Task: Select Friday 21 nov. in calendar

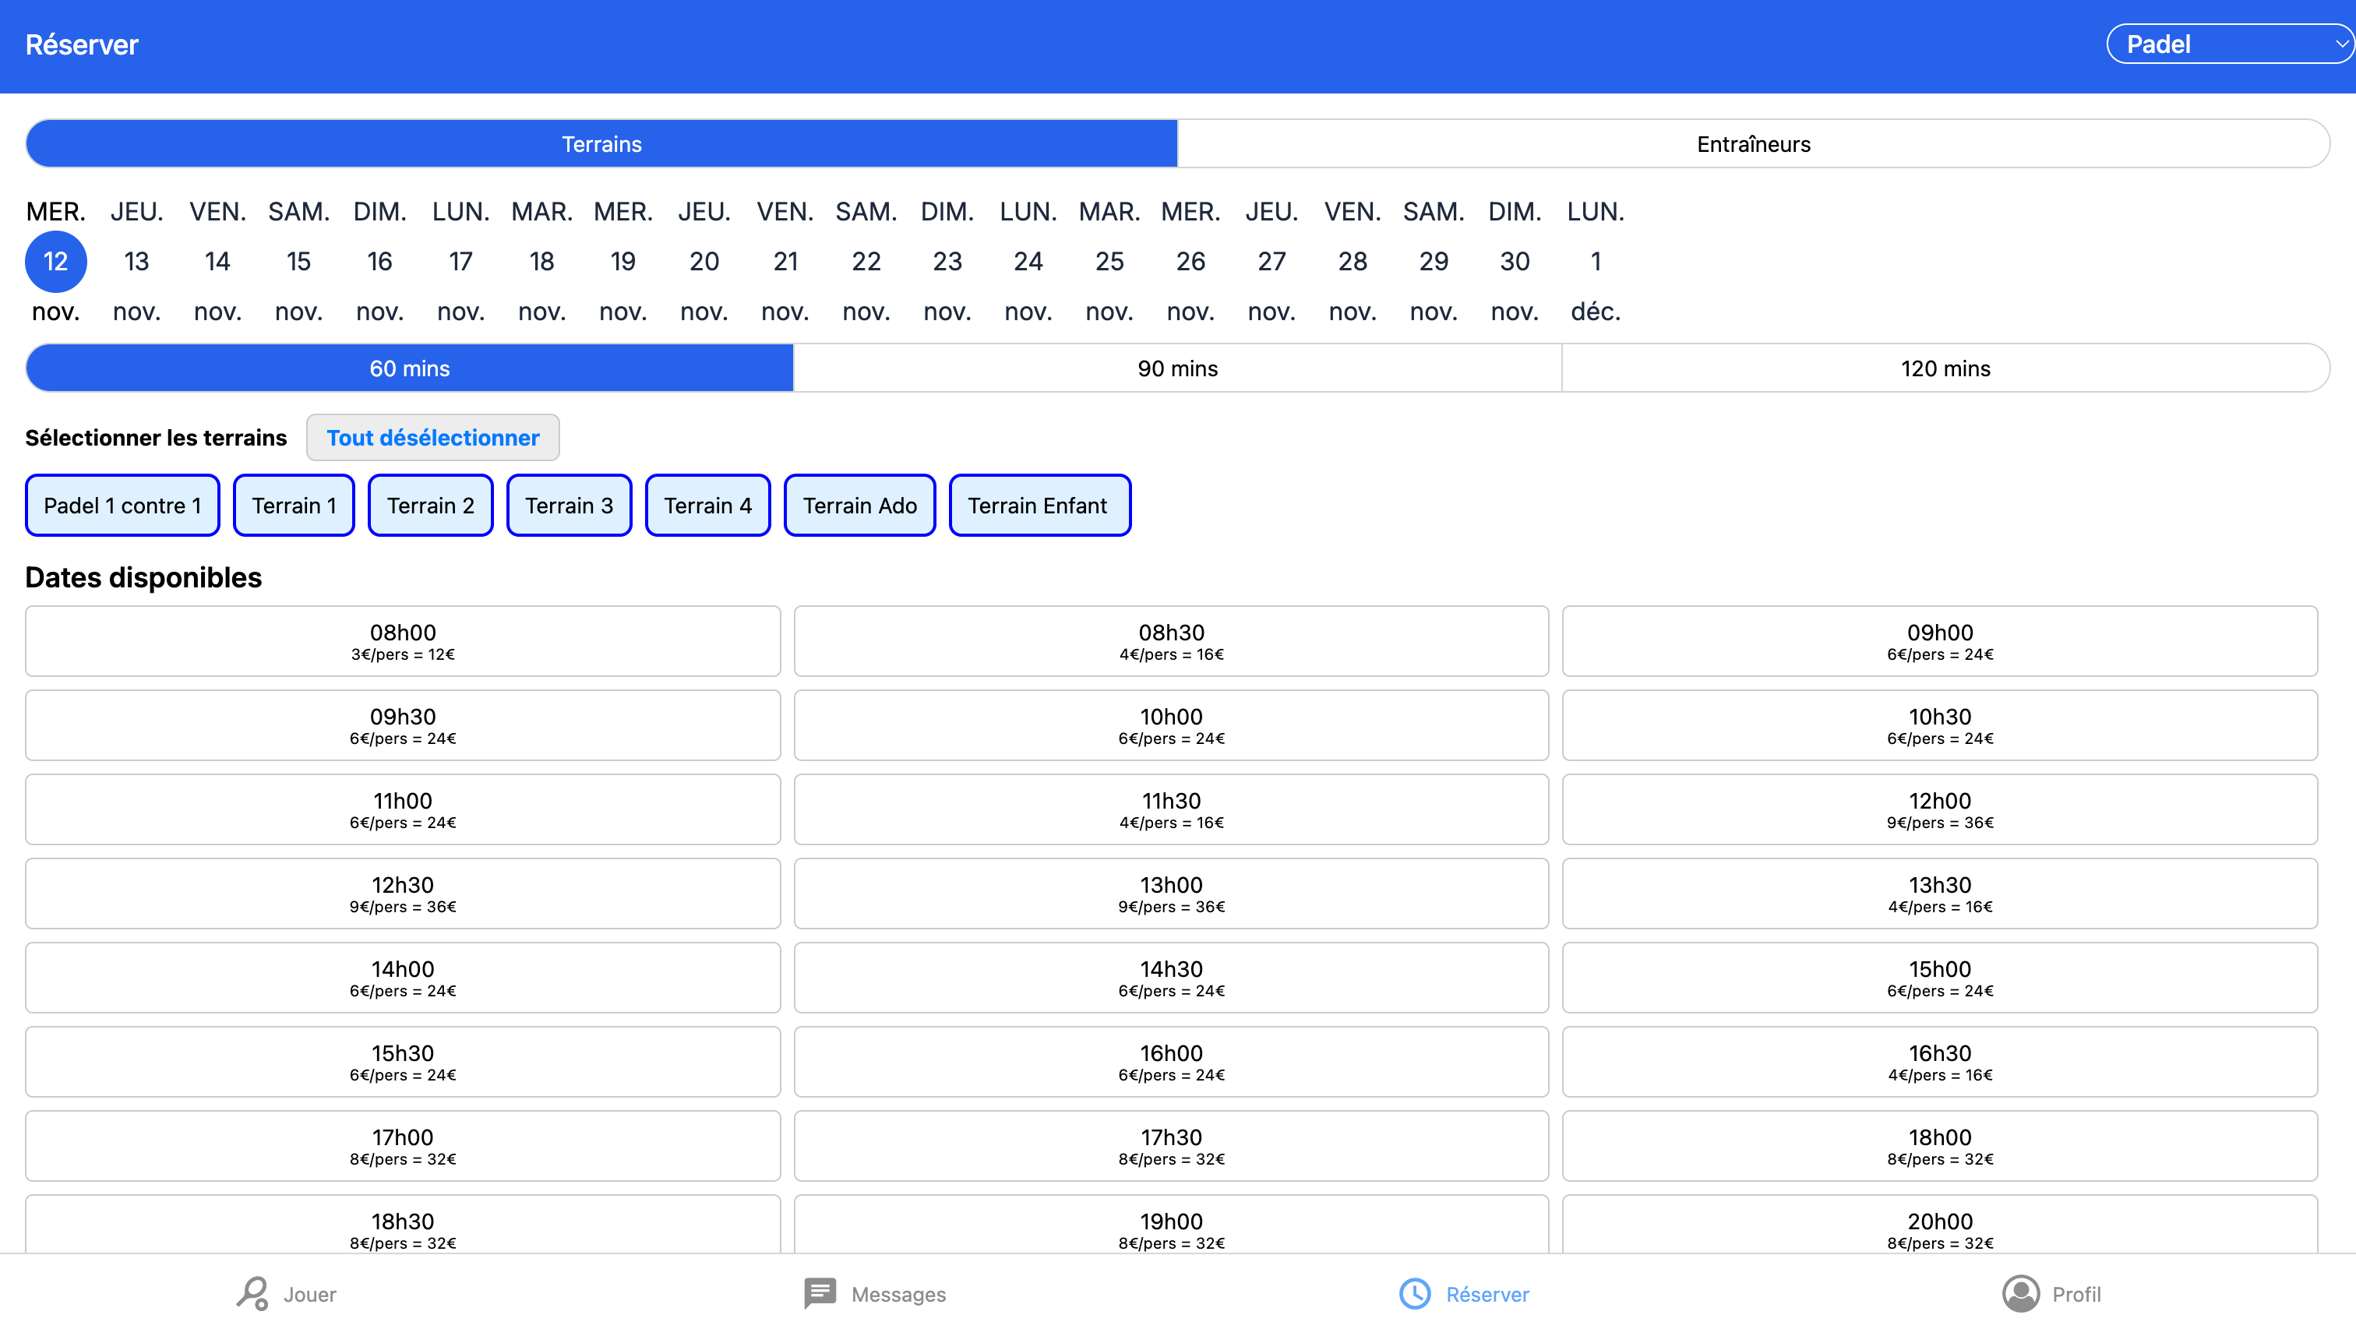Action: click(x=785, y=262)
